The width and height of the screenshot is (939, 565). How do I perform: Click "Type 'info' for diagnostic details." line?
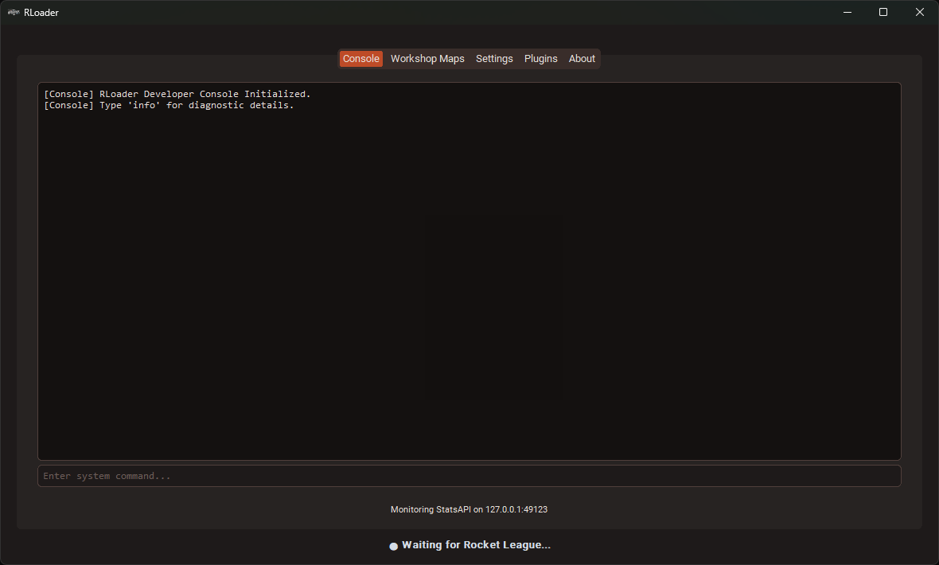[169, 105]
